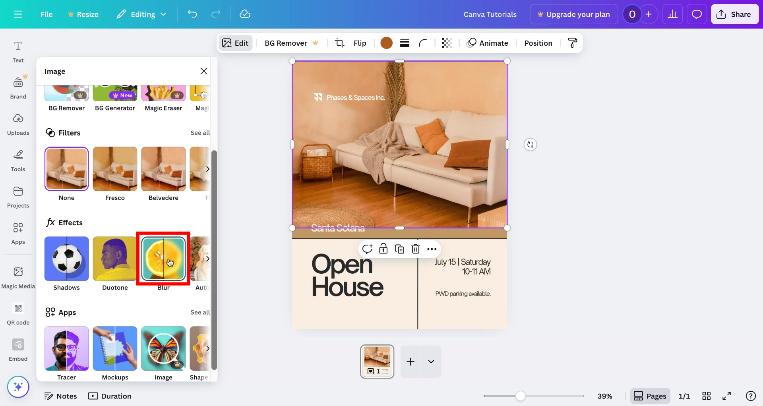The height and width of the screenshot is (406, 763).
Task: Open See all next to Filters
Action: coord(200,133)
